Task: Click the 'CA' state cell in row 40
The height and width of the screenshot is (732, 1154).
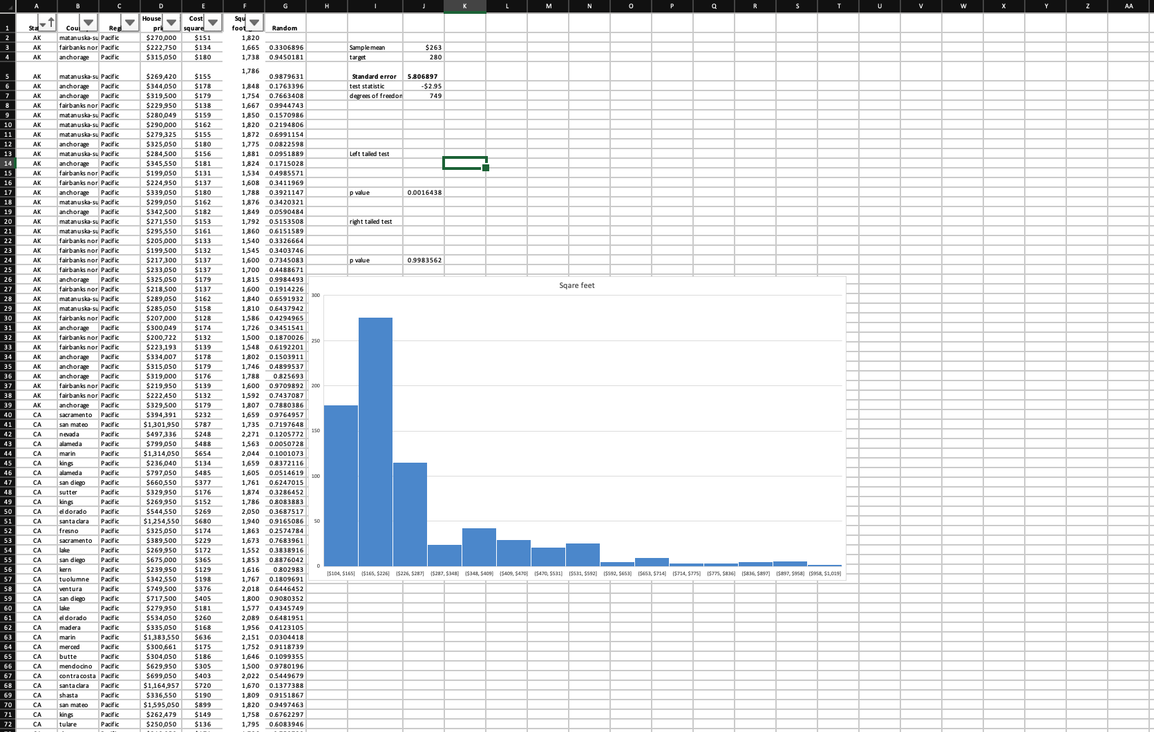Action: [x=37, y=415]
